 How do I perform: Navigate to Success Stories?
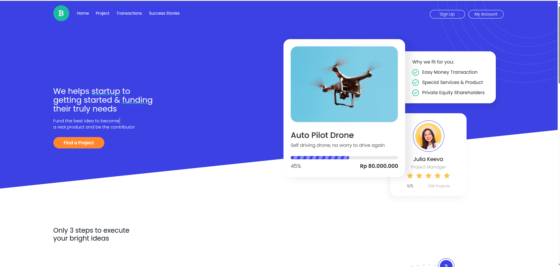click(164, 13)
